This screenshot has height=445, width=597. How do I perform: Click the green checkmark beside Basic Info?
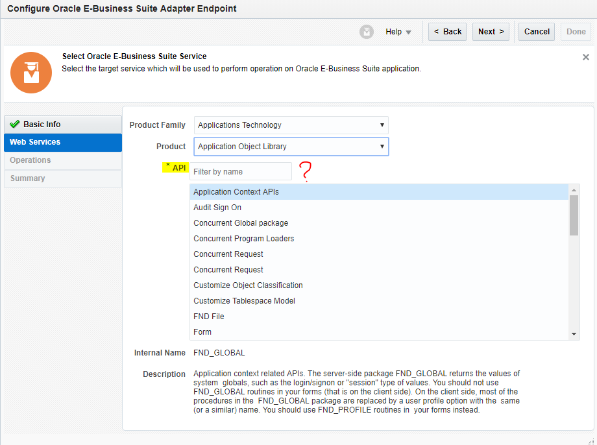pyautogui.click(x=15, y=124)
